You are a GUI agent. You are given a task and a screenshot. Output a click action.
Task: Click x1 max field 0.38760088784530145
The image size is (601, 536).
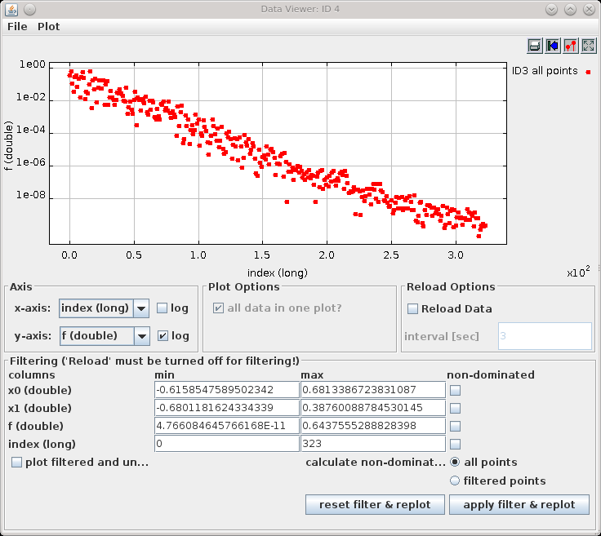(373, 408)
